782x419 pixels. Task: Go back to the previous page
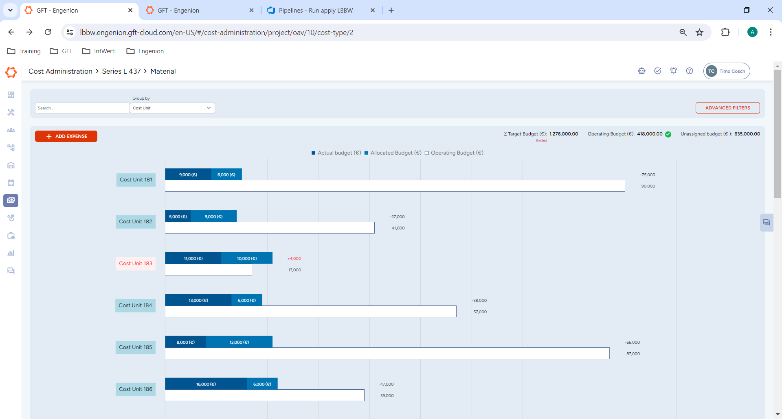(x=11, y=32)
